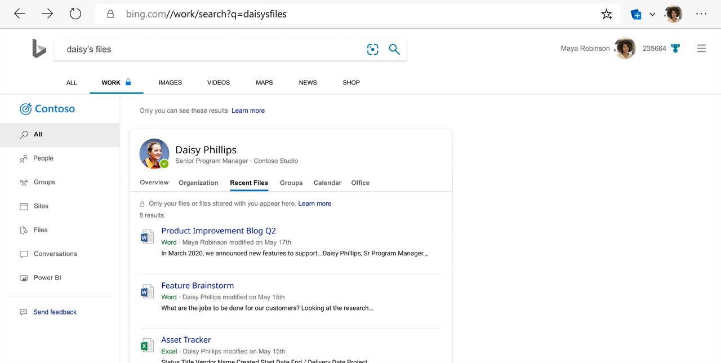Open Microsoft Rewards via the trophy icon
Image resolution: width=721 pixels, height=363 pixels.
[x=675, y=48]
